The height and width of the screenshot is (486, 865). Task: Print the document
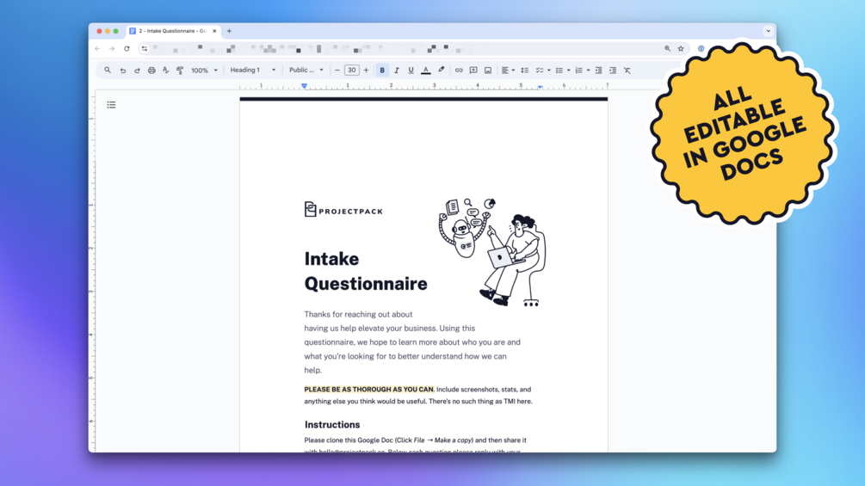(x=151, y=71)
